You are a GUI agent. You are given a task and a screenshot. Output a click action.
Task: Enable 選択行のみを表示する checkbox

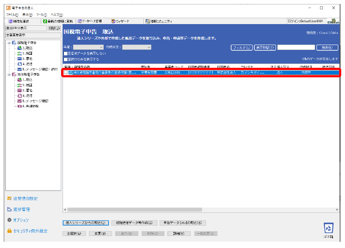pyautogui.click(x=65, y=59)
